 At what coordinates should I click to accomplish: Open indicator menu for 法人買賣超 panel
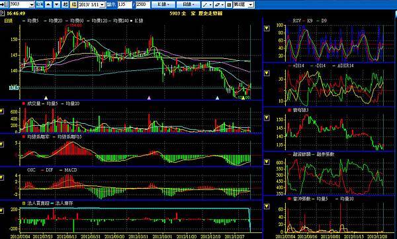pos(2,211)
